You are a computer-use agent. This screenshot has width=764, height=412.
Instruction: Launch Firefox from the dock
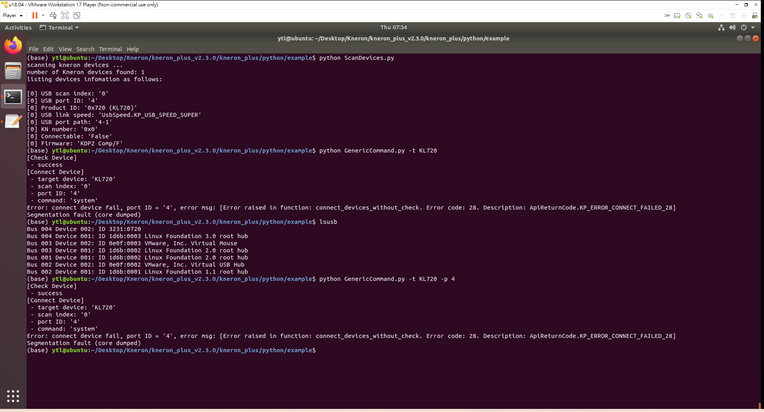tap(13, 46)
